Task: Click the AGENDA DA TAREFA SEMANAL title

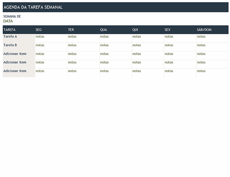Action: [33, 7]
